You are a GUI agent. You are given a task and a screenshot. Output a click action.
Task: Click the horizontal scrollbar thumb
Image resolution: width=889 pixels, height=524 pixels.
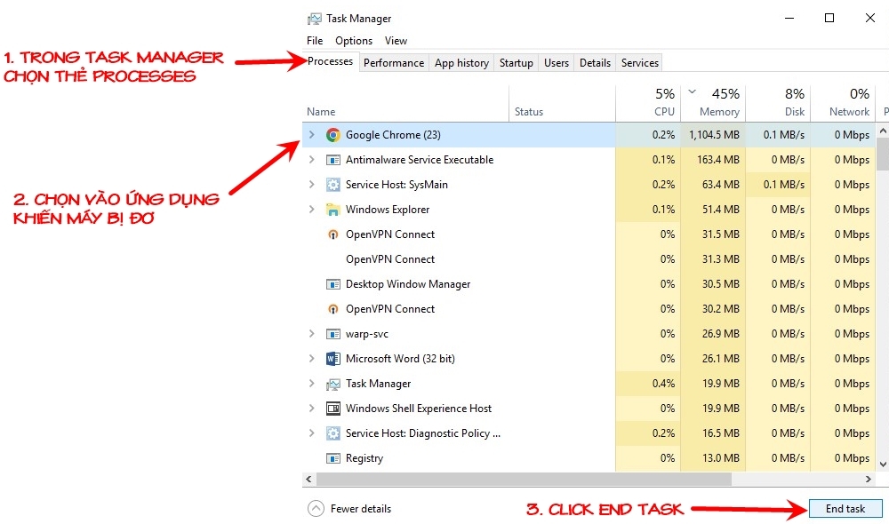pyautogui.click(x=524, y=480)
